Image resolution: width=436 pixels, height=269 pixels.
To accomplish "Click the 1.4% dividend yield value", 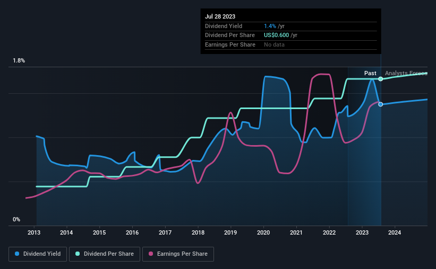I will pyautogui.click(x=270, y=26).
